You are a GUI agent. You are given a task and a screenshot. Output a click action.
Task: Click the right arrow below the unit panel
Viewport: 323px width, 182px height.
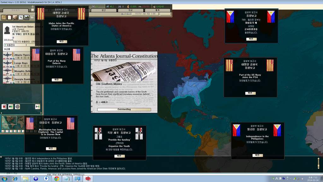click(41, 113)
